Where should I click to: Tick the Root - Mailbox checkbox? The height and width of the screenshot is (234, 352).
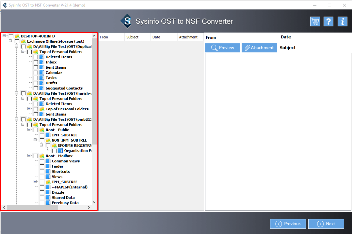tap(36, 156)
